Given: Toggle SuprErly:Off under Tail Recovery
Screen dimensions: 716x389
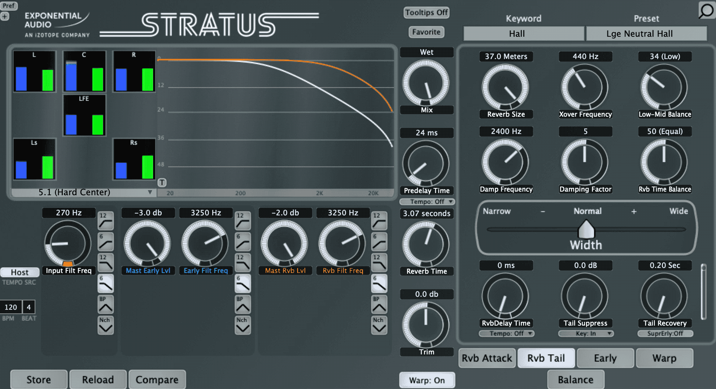Looking at the screenshot, I should (665, 334).
